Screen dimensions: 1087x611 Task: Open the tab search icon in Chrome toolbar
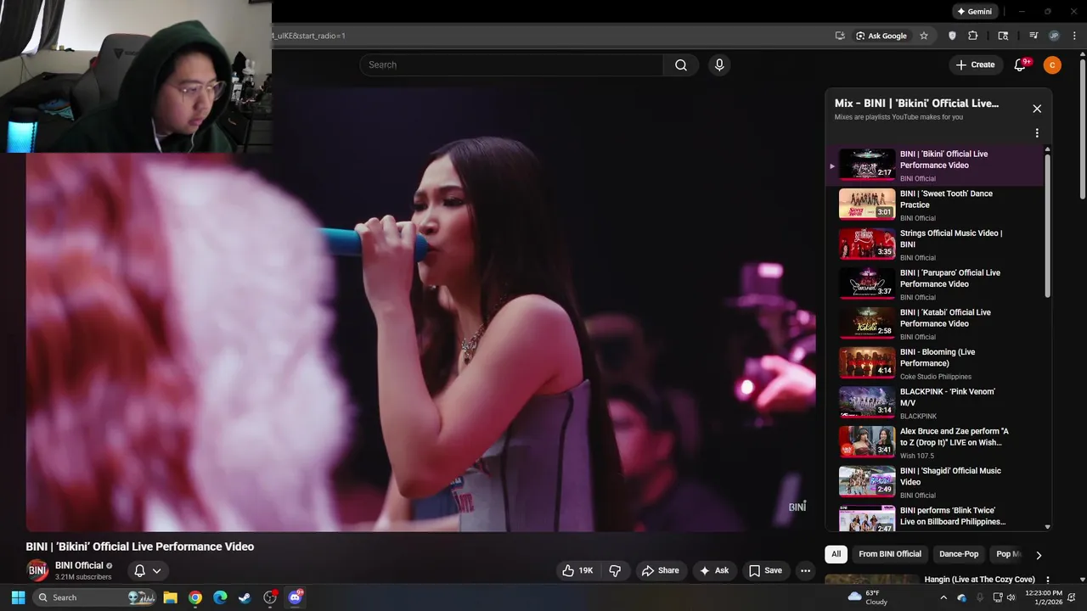coord(1003,36)
